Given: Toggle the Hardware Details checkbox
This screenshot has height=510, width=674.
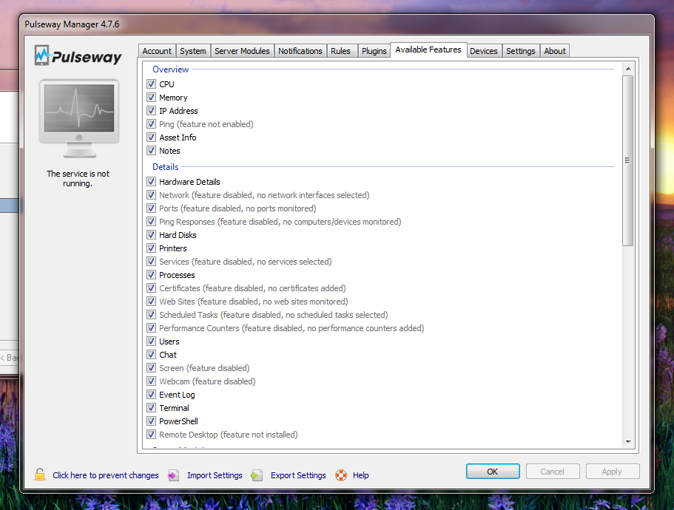Looking at the screenshot, I should (x=151, y=182).
